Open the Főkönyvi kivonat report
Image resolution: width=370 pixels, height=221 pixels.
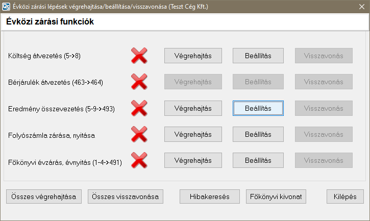point(276,197)
